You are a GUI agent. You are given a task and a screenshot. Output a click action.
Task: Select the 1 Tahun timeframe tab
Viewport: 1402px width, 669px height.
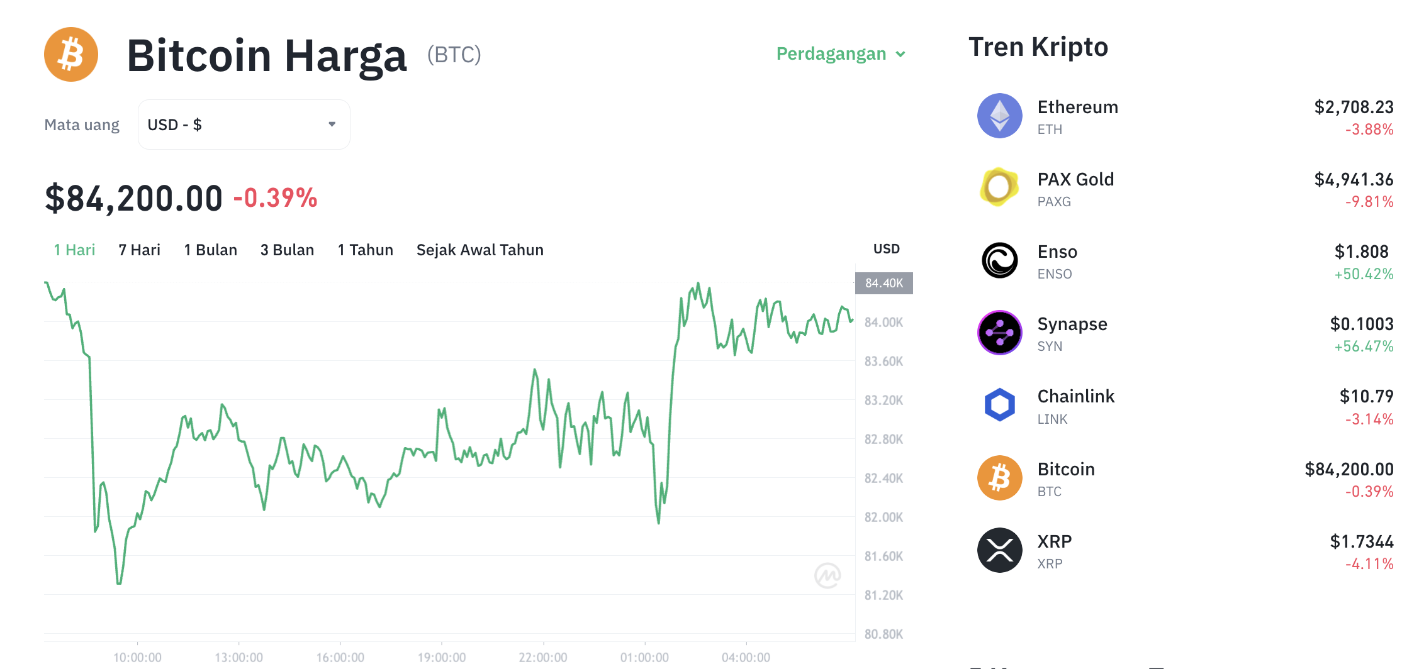(x=365, y=250)
